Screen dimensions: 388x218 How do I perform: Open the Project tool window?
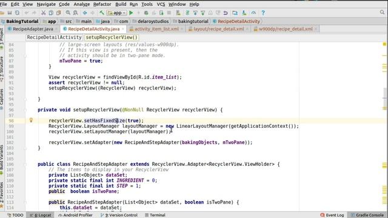tap(2, 38)
